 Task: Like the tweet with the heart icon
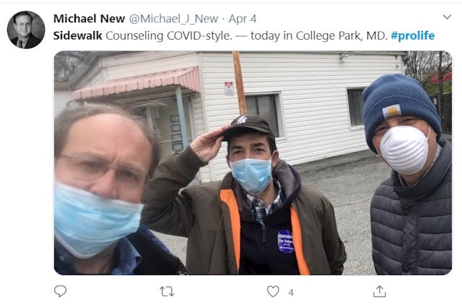click(x=273, y=291)
